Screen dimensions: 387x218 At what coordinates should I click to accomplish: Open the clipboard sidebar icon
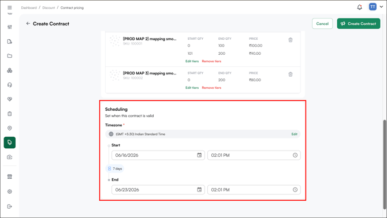click(10, 114)
